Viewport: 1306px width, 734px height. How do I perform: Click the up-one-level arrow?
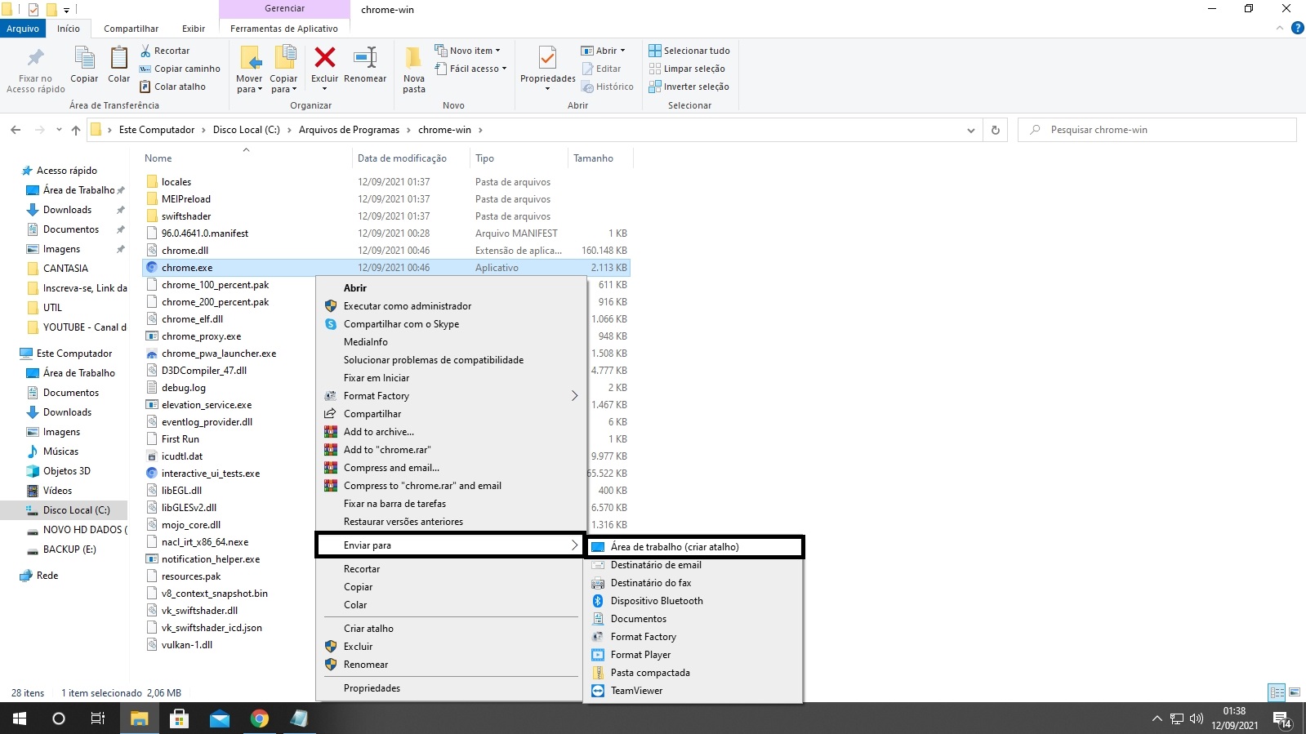76,130
